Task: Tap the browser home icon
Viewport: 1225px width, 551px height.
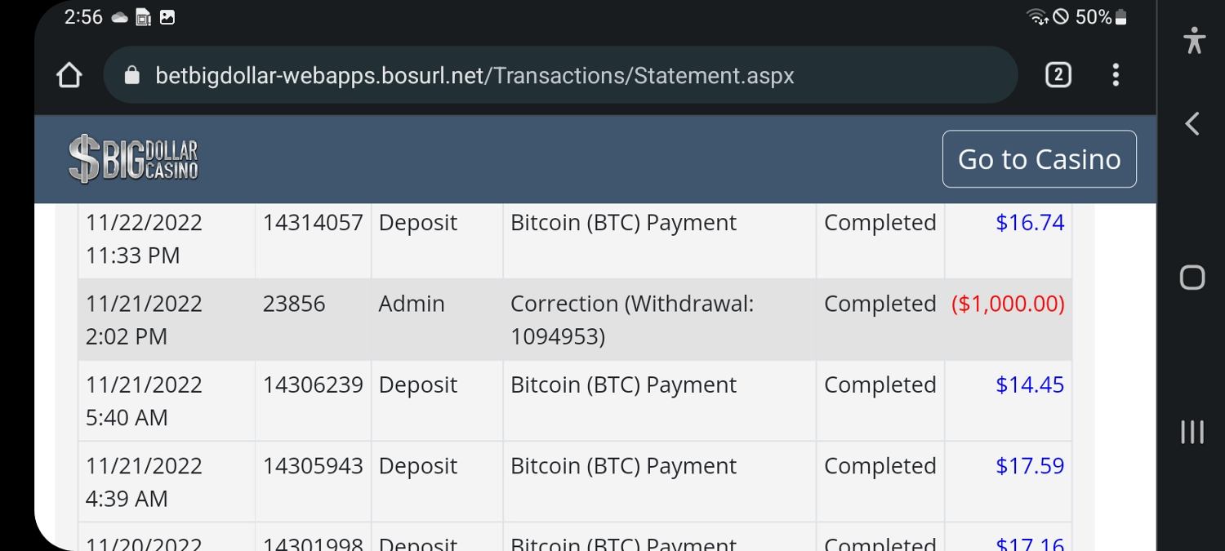Action: (69, 76)
